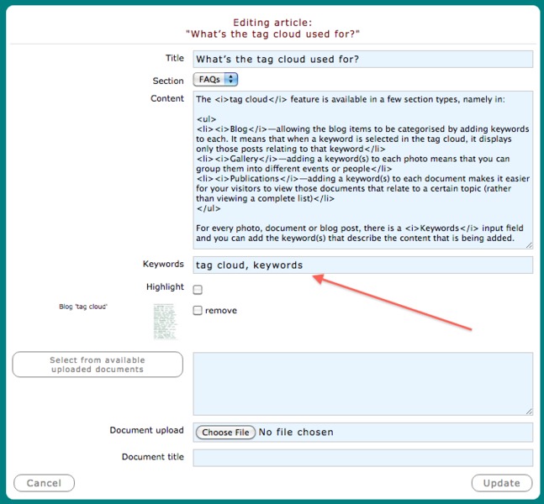
Task: Click the resize handle of Content box
Action: tap(528, 244)
